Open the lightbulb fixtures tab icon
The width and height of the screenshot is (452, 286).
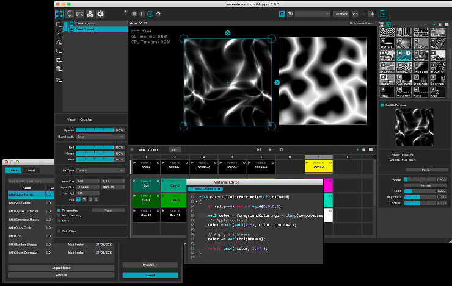70,14
